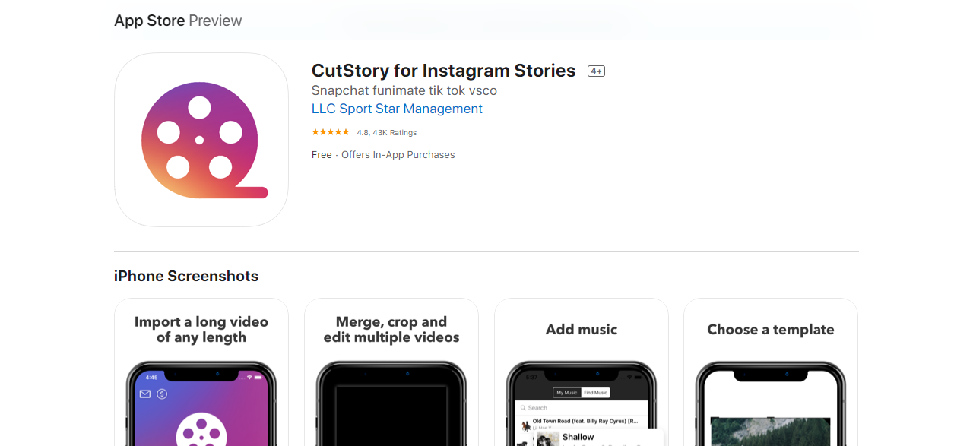Screen dimensions: 973x446
Task: Open LLC Sport Star Management developer page
Action: click(397, 109)
